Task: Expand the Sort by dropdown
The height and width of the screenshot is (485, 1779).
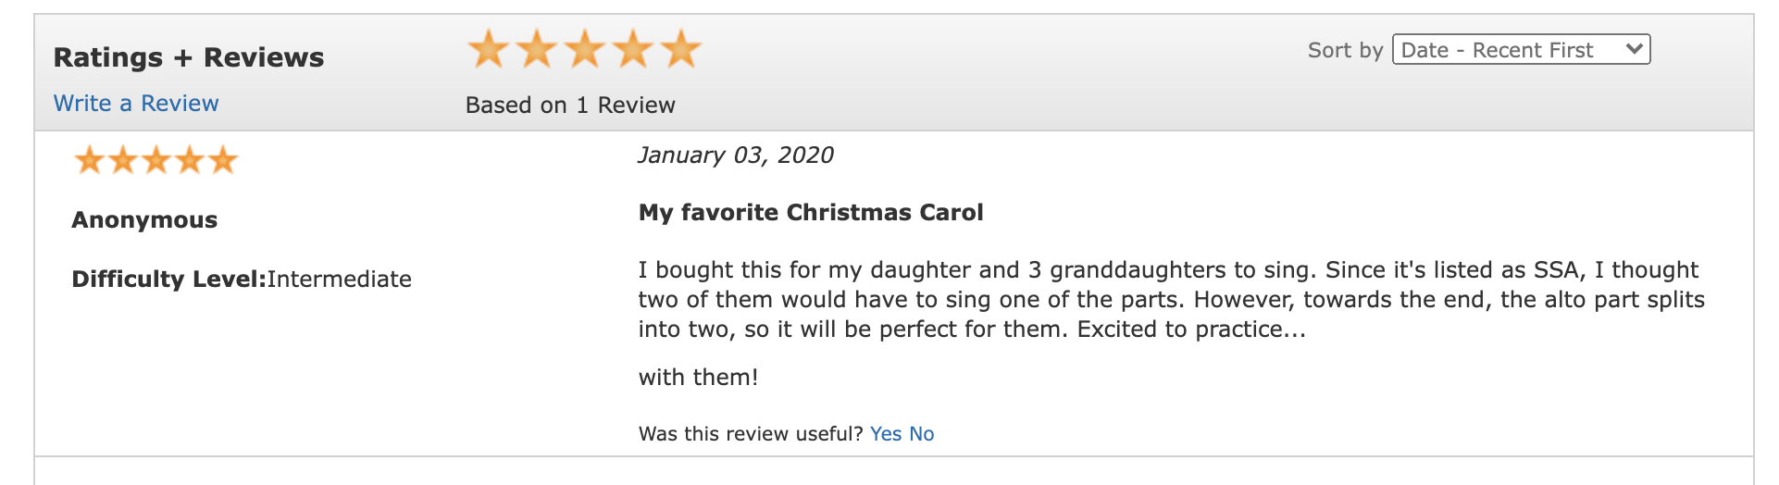Action: (x=1521, y=49)
